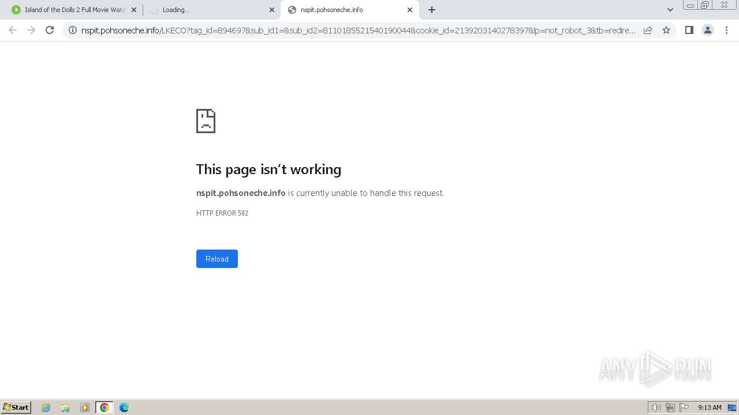Go forward using the forward arrow

tap(31, 30)
